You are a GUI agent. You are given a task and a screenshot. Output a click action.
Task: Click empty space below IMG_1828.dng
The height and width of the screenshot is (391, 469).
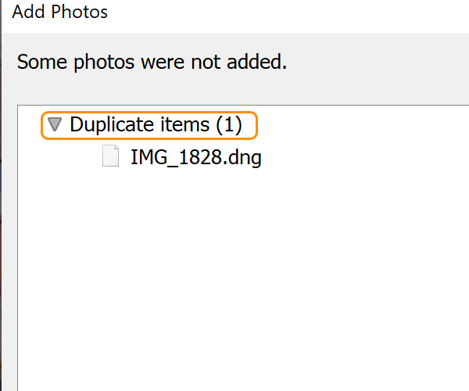tap(234, 274)
